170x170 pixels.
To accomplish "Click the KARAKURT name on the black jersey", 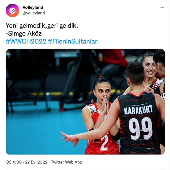I will point(138,110).
